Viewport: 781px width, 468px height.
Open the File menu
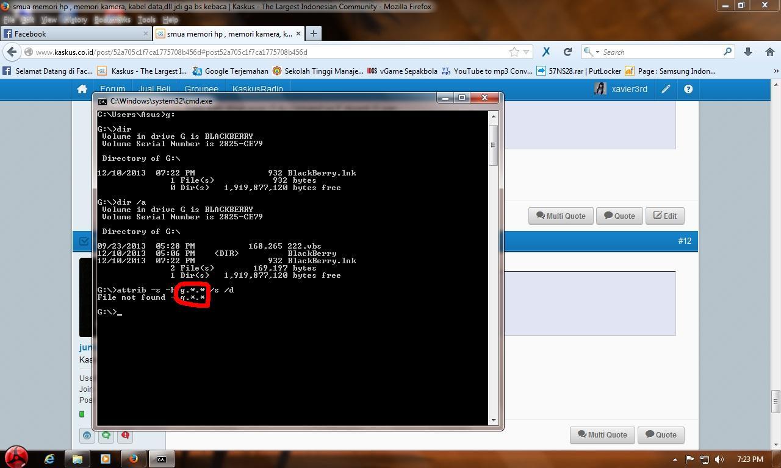coord(9,19)
